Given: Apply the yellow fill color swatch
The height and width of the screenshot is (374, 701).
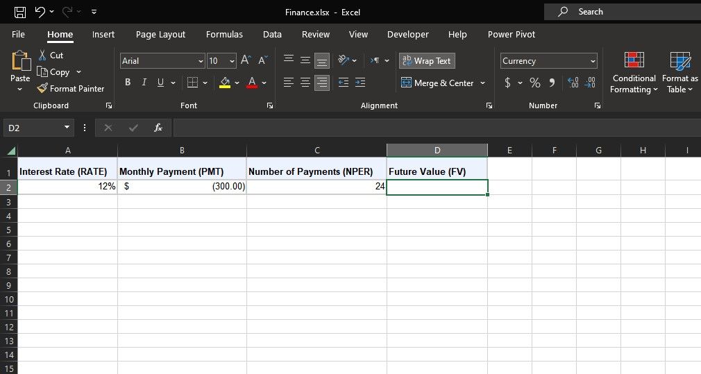Looking at the screenshot, I should click(225, 83).
